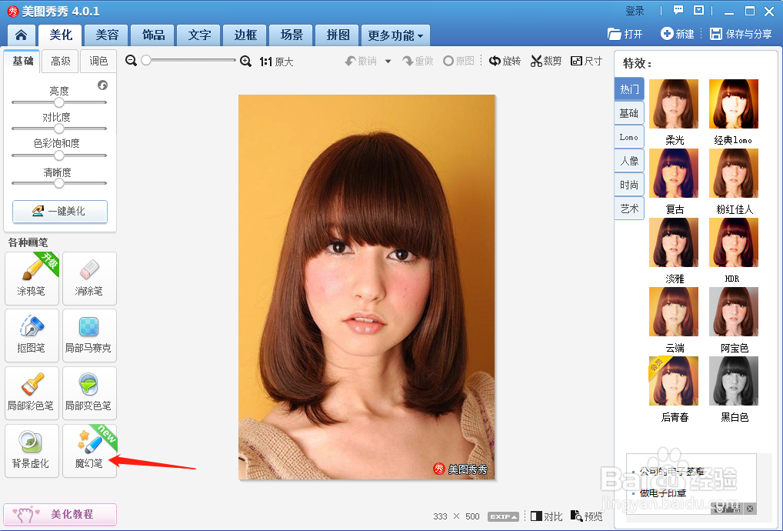
Task: Apply the 复古 retro effect thumbnail
Action: pos(674,173)
